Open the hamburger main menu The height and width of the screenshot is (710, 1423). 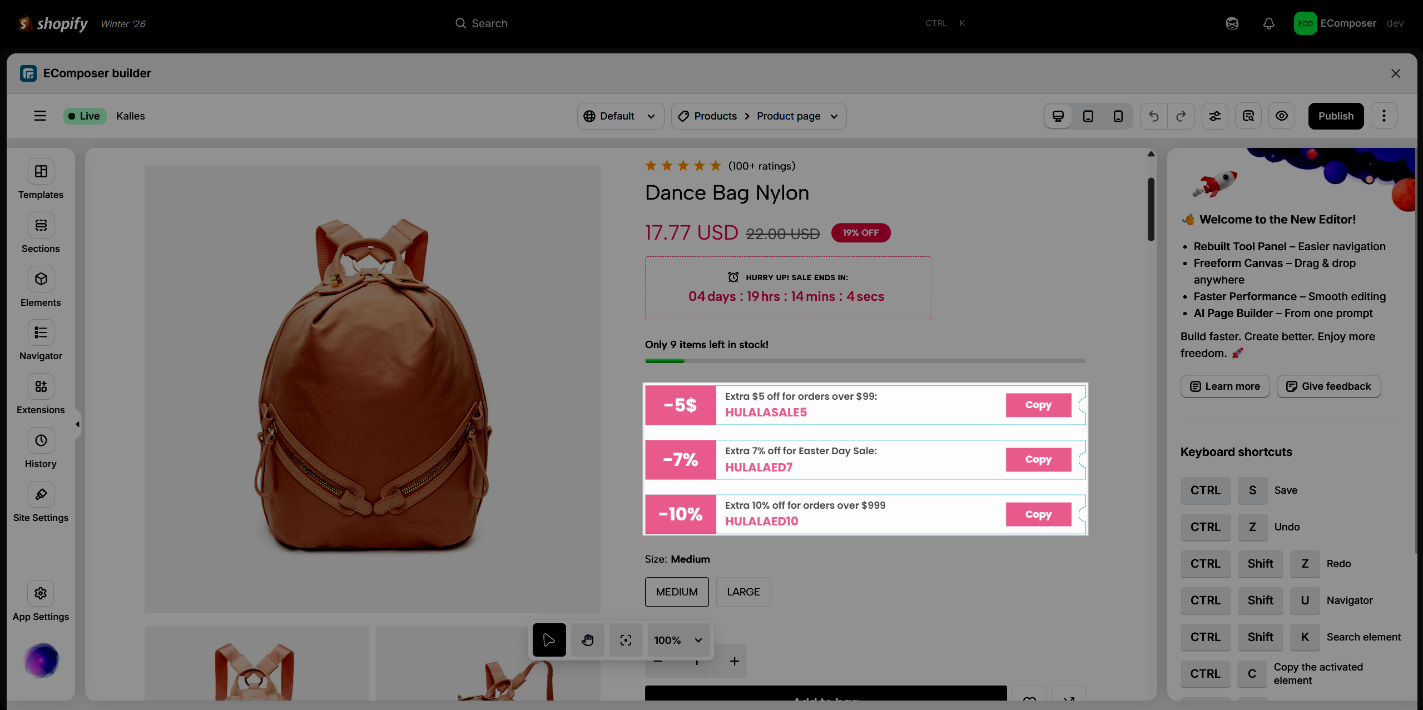click(40, 116)
